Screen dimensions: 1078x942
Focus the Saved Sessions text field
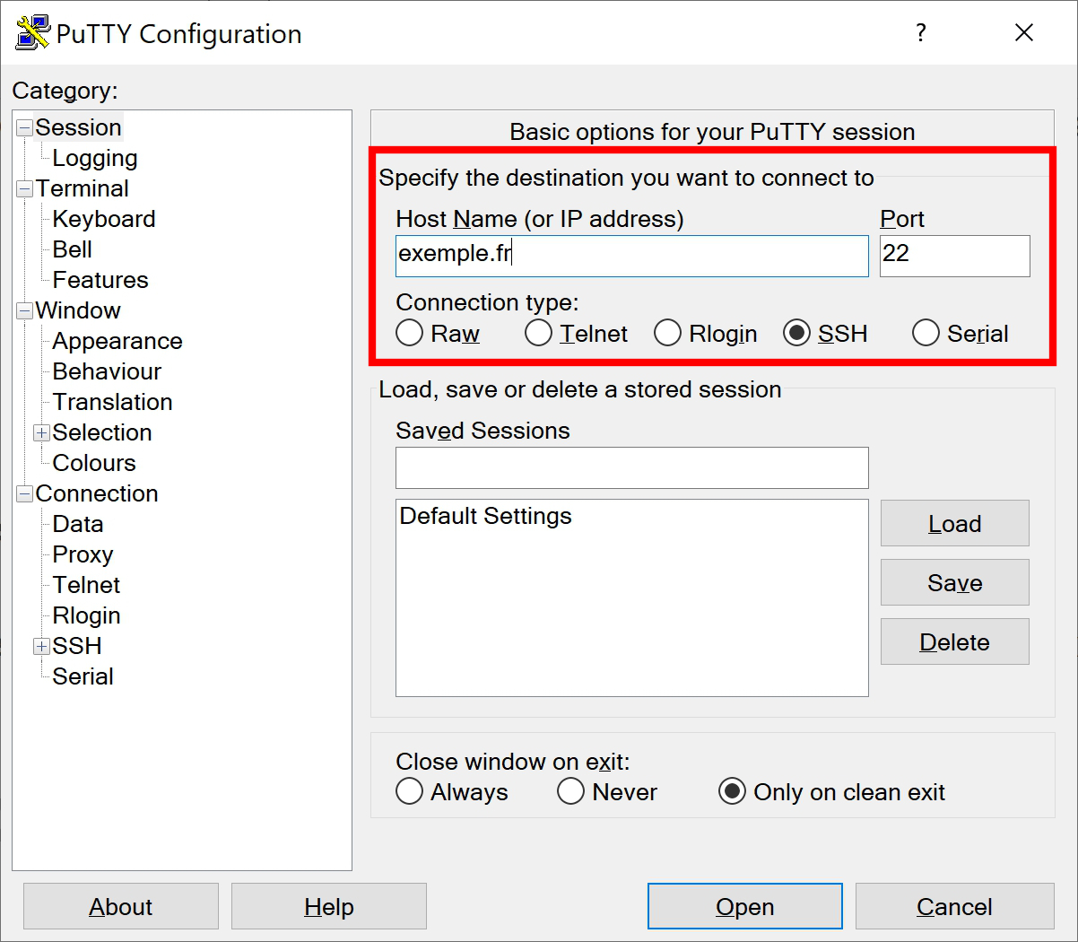pos(632,467)
